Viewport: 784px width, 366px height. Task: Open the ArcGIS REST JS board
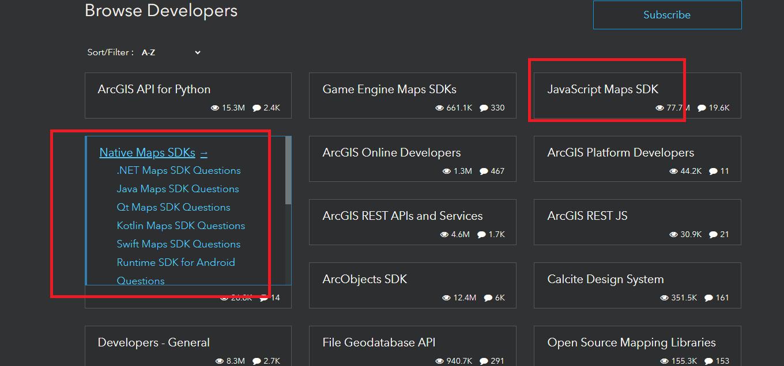587,216
